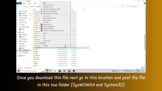Screen dimensions: 162x91
Task: Go up one folder level with the Up arrow
Action: pos(25,6)
